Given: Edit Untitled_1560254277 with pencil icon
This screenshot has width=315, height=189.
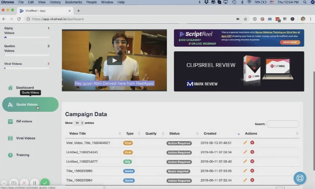Looking at the screenshot, I should click(245, 162).
